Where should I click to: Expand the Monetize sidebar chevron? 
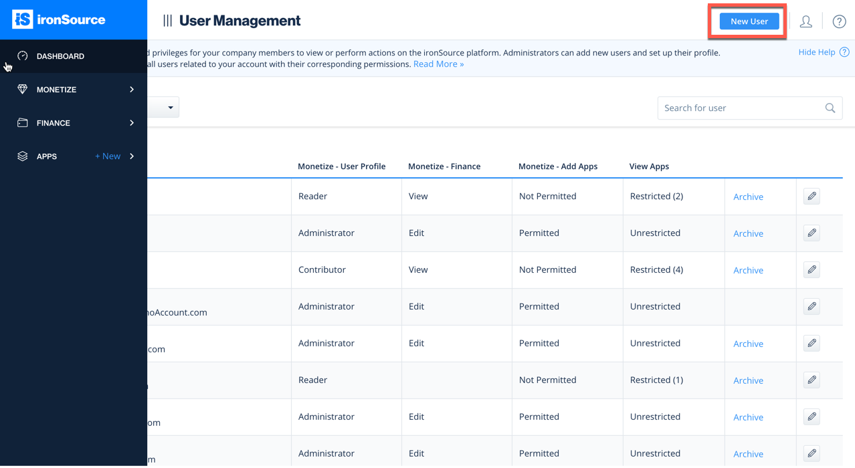pos(132,89)
